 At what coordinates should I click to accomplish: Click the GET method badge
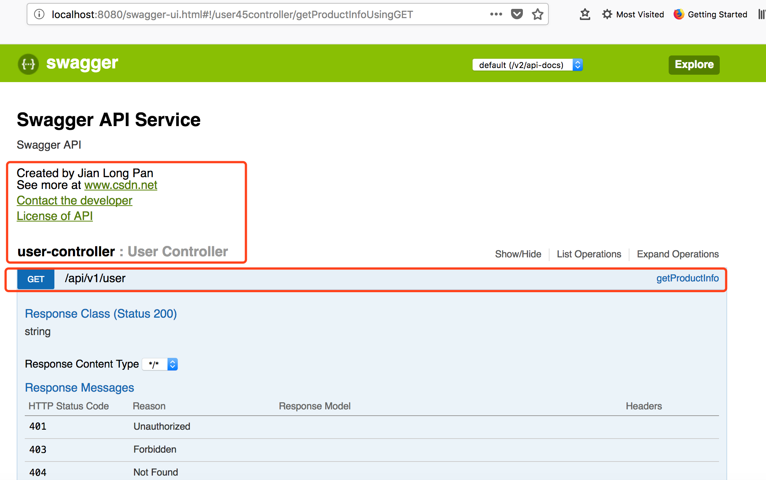click(x=36, y=279)
